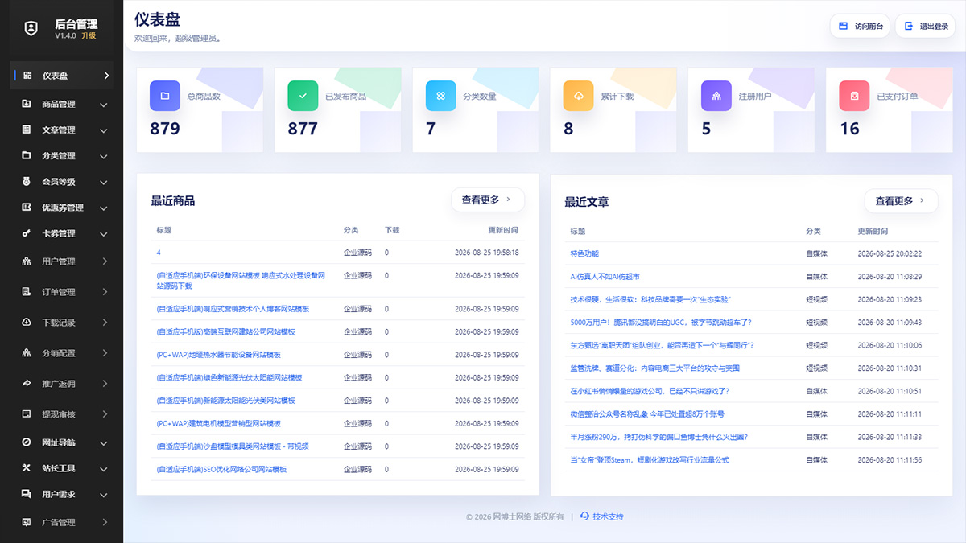Open the 仪表盘 menu item
966x543 pixels.
pos(63,76)
